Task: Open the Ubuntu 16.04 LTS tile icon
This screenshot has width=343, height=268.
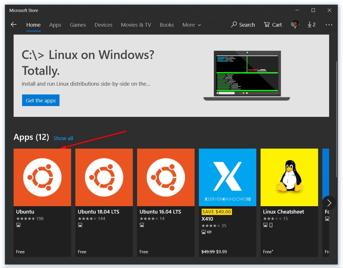Action: pyautogui.click(x=166, y=177)
